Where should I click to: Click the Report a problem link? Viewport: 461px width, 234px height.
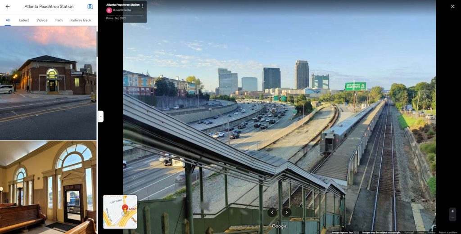click(x=448, y=232)
